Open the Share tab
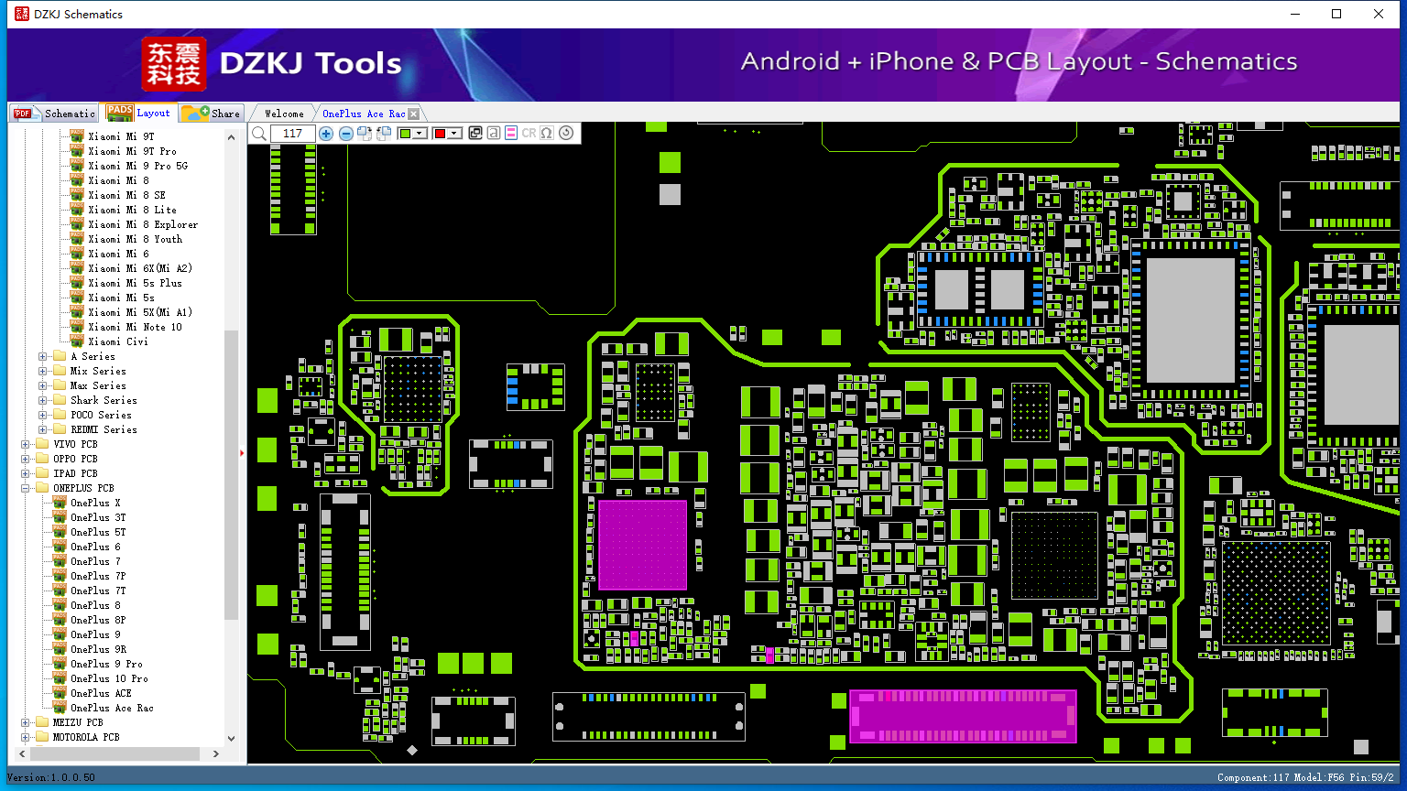The width and height of the screenshot is (1407, 791). coord(211,113)
